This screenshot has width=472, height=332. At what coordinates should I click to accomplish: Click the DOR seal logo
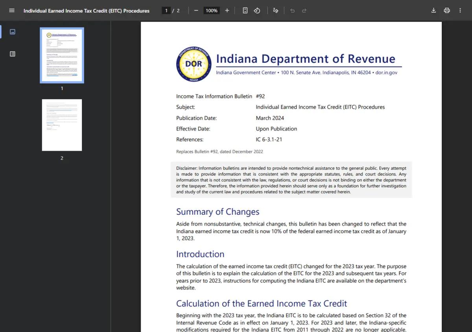(194, 64)
